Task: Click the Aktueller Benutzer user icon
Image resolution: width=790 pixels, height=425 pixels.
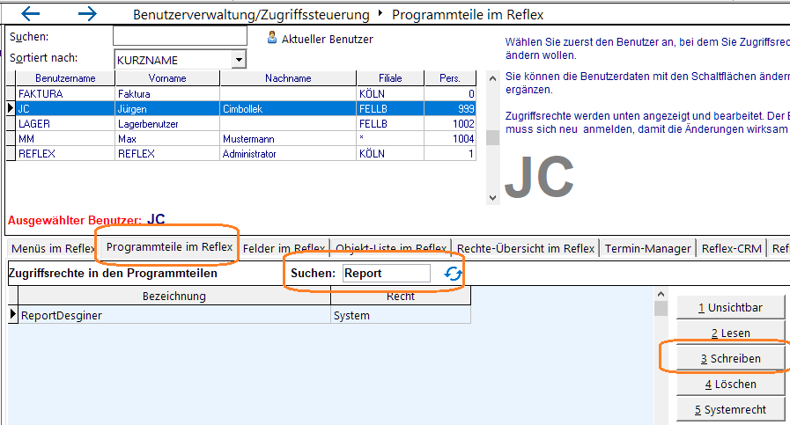Action: click(272, 38)
